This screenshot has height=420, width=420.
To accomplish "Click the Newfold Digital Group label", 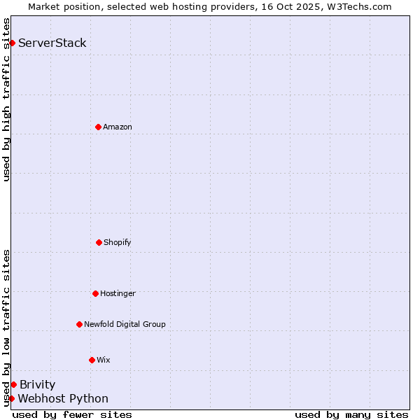I will (x=125, y=324).
